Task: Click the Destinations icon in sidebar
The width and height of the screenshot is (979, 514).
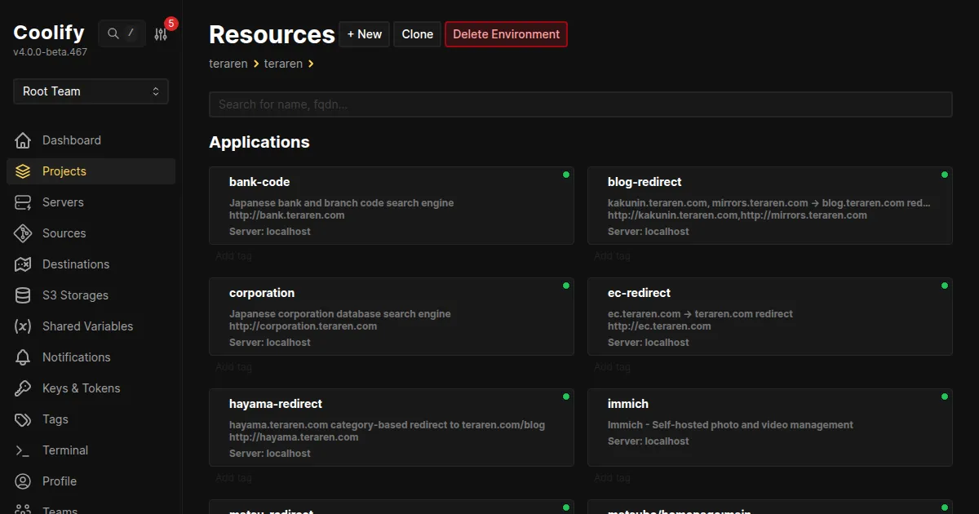Action: pyautogui.click(x=23, y=264)
